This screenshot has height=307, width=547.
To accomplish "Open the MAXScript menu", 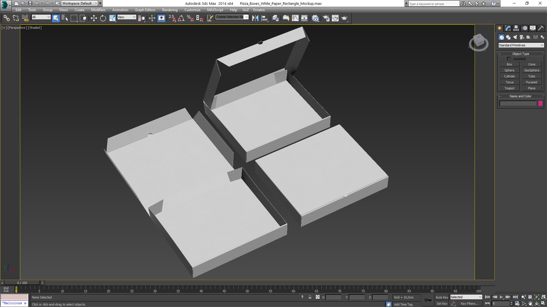I will point(215,10).
